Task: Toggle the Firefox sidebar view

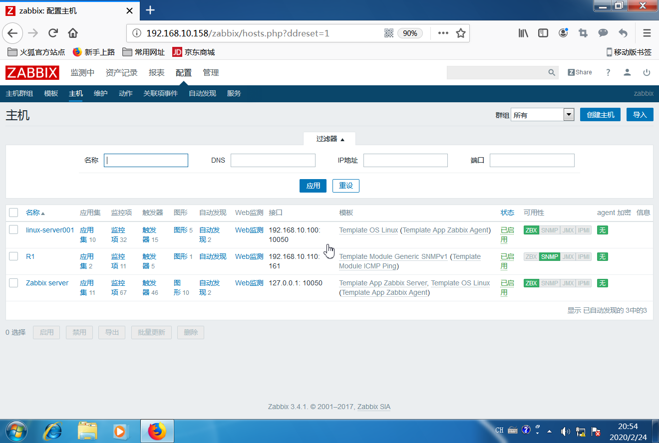Action: (x=543, y=33)
